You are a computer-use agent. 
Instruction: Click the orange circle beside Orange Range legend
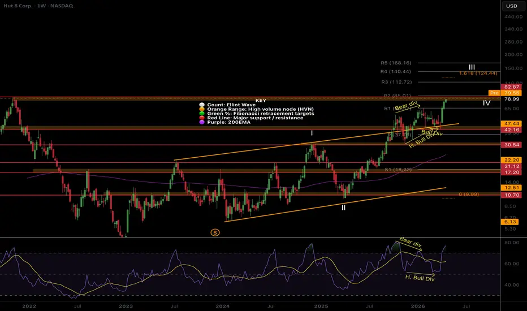click(202, 109)
